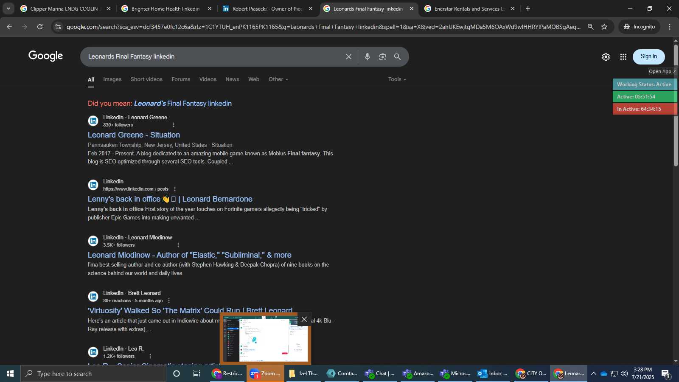Open options for Lenny's back in office result
Image resolution: width=679 pixels, height=382 pixels.
[175, 189]
